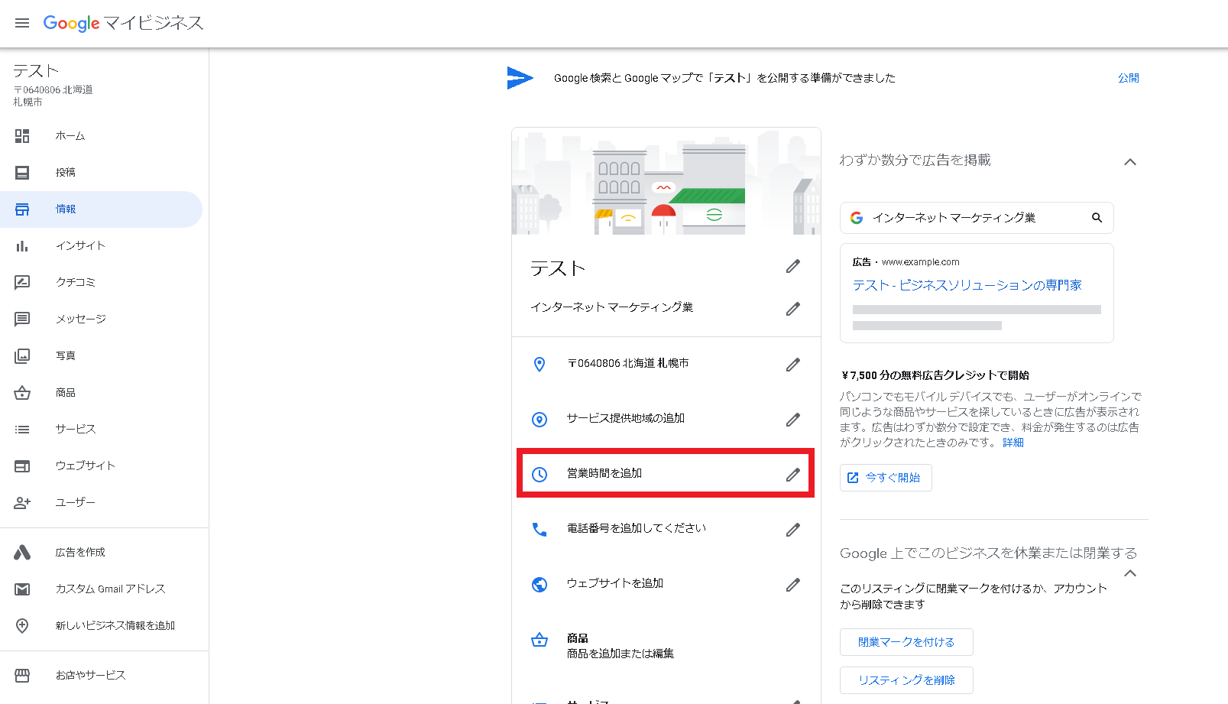Click the 投稿 posts icon

(x=22, y=173)
